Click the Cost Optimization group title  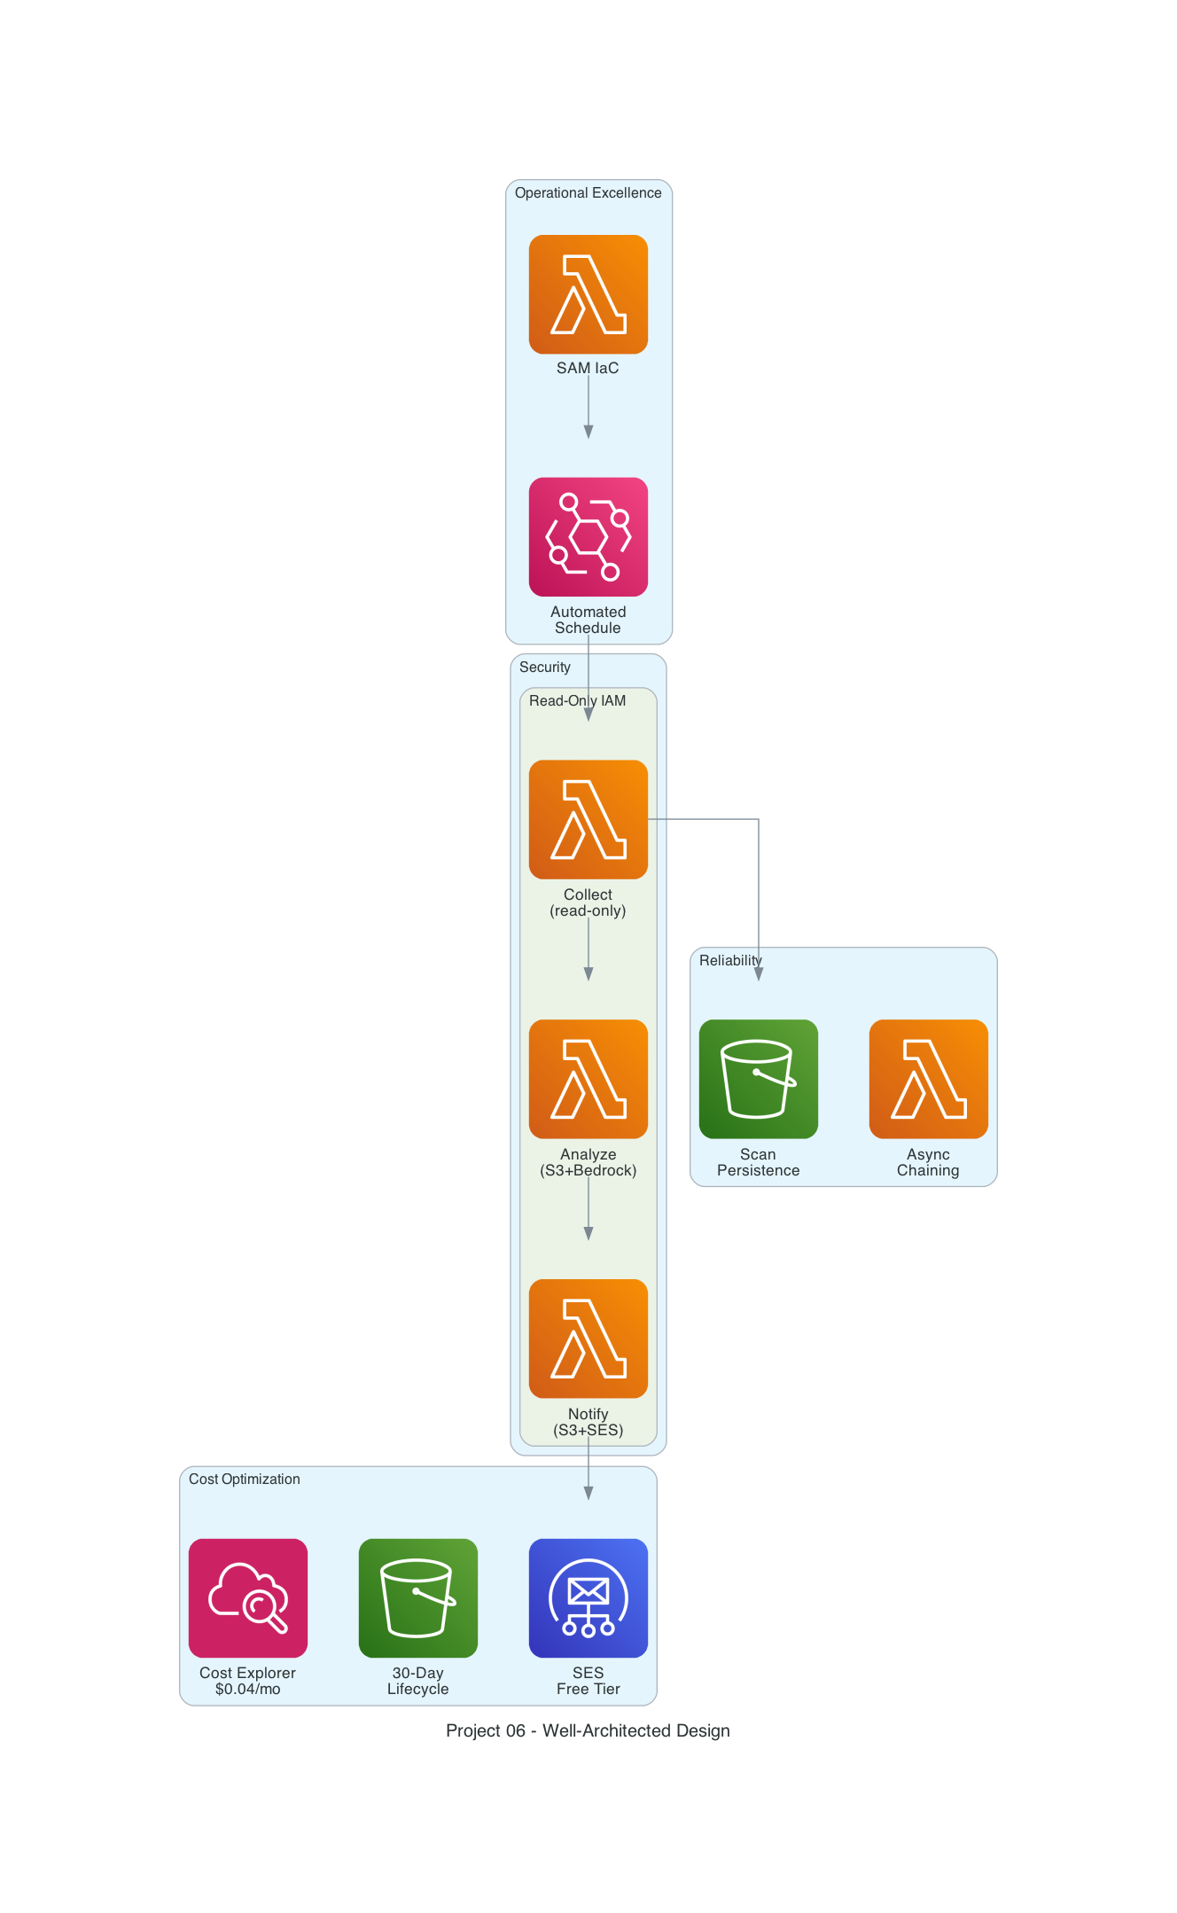(244, 1480)
